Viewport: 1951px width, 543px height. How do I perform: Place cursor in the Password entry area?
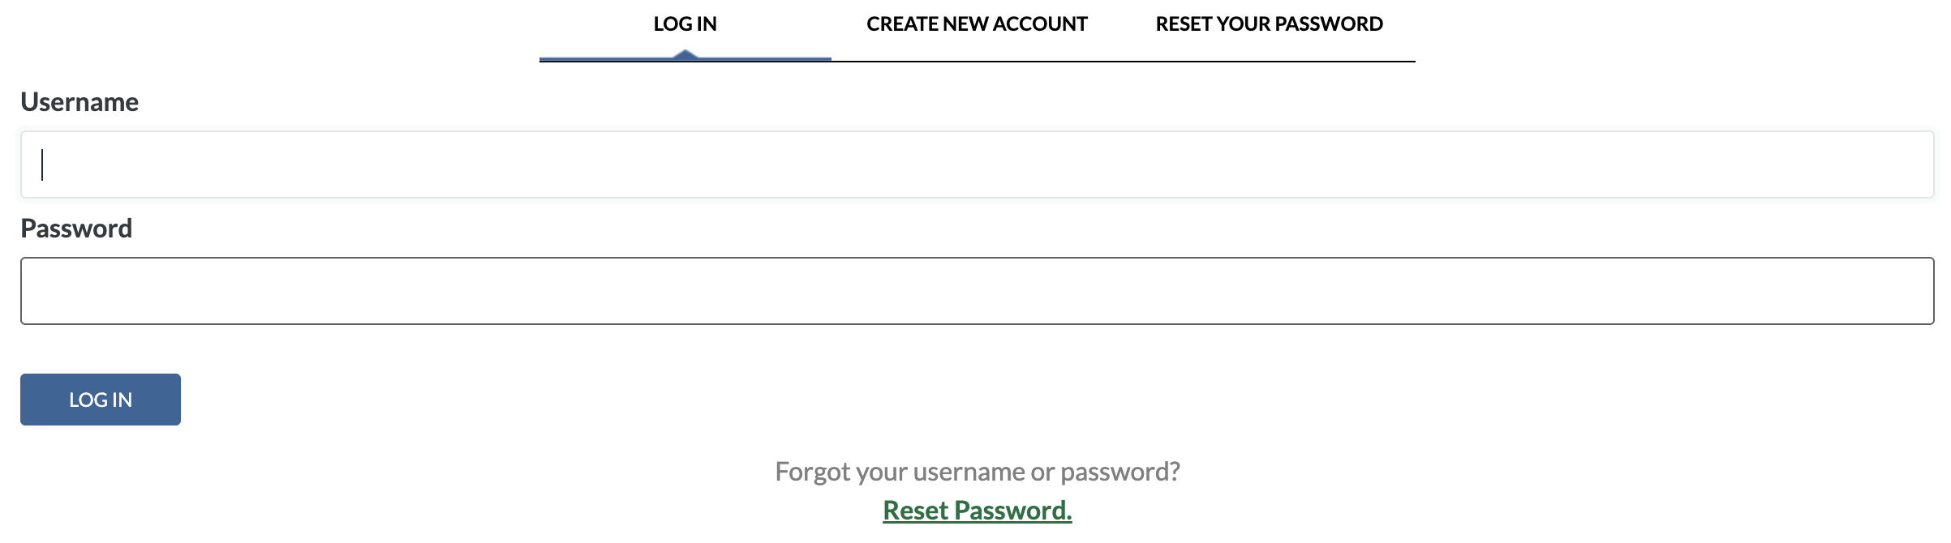coord(973,290)
